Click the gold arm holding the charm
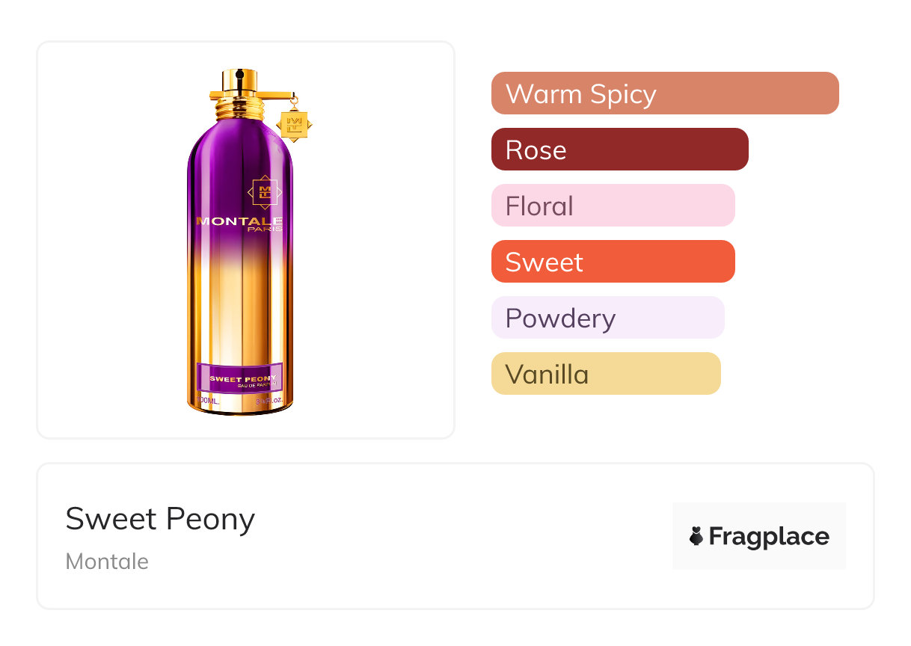This screenshot has width=911, height=646. point(275,94)
